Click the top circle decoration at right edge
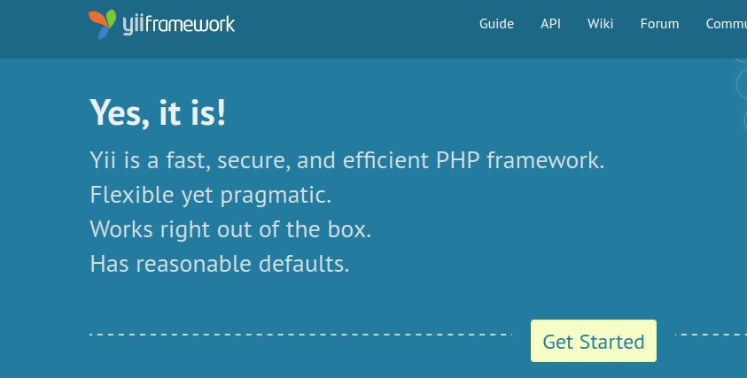This screenshot has height=378, width=747. click(743, 59)
